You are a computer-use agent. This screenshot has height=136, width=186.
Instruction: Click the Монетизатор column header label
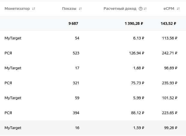pyautogui.click(x=17, y=9)
